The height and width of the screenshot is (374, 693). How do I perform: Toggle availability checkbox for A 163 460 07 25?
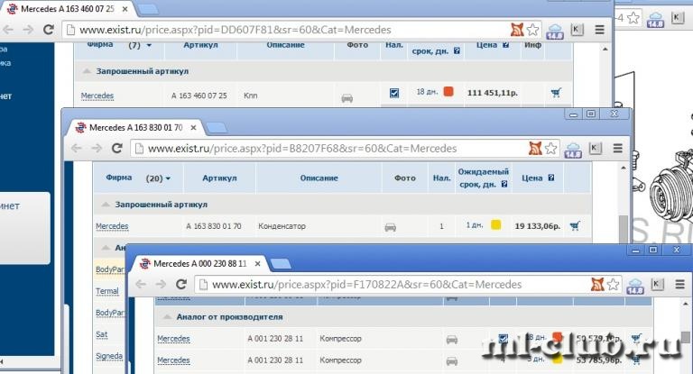click(x=394, y=93)
